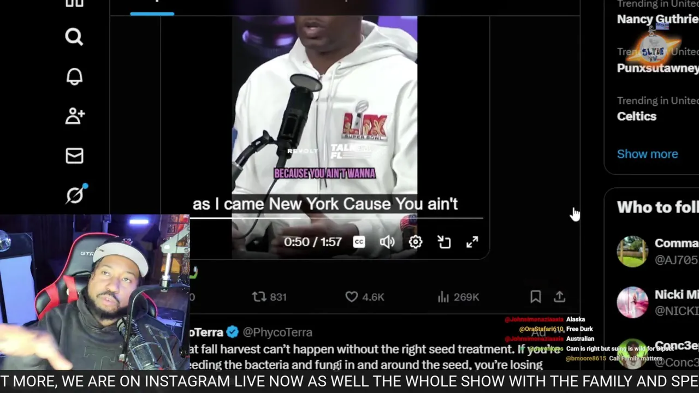Open picture-in-picture for the video
Viewport: 699px width, 393px height.
444,242
